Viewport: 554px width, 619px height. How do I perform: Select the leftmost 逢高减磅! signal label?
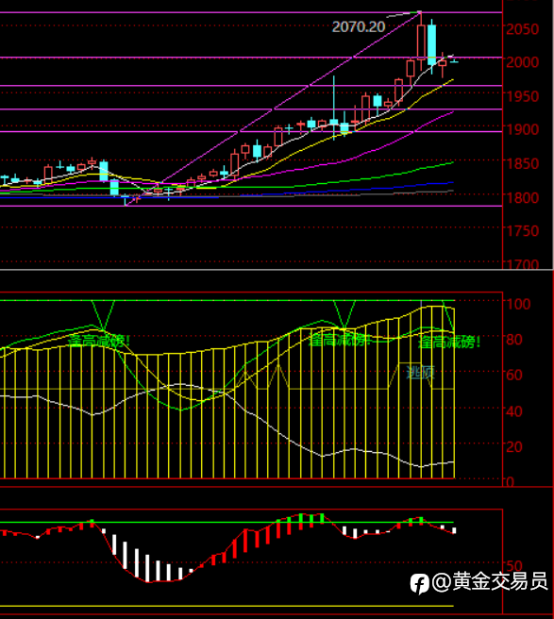coord(99,341)
